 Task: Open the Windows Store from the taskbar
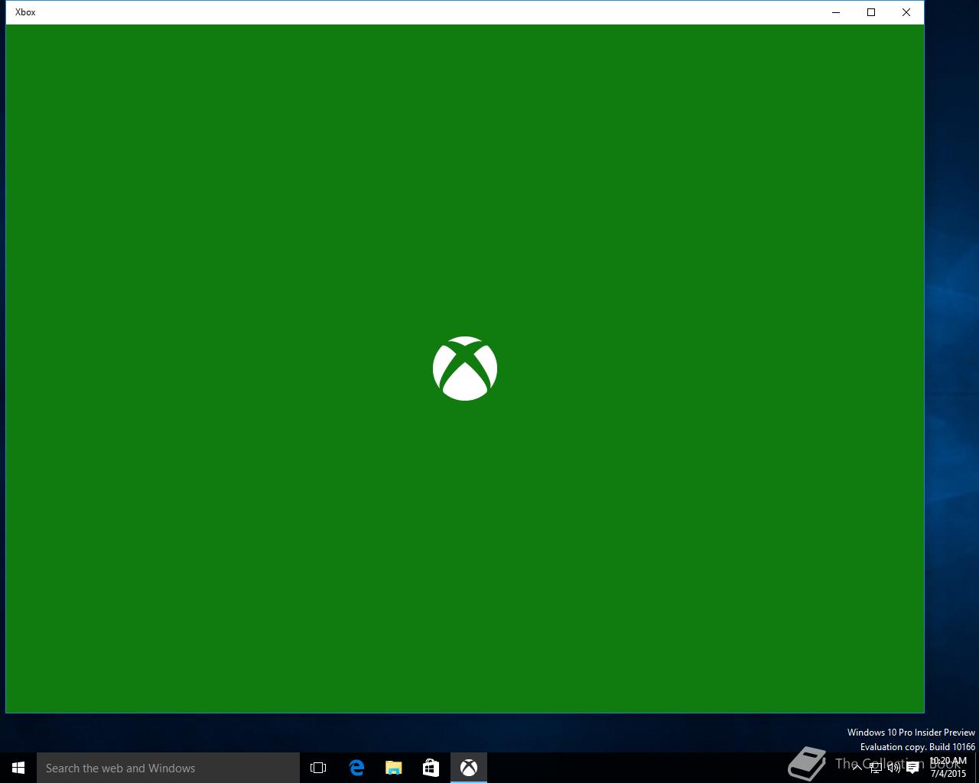431,768
